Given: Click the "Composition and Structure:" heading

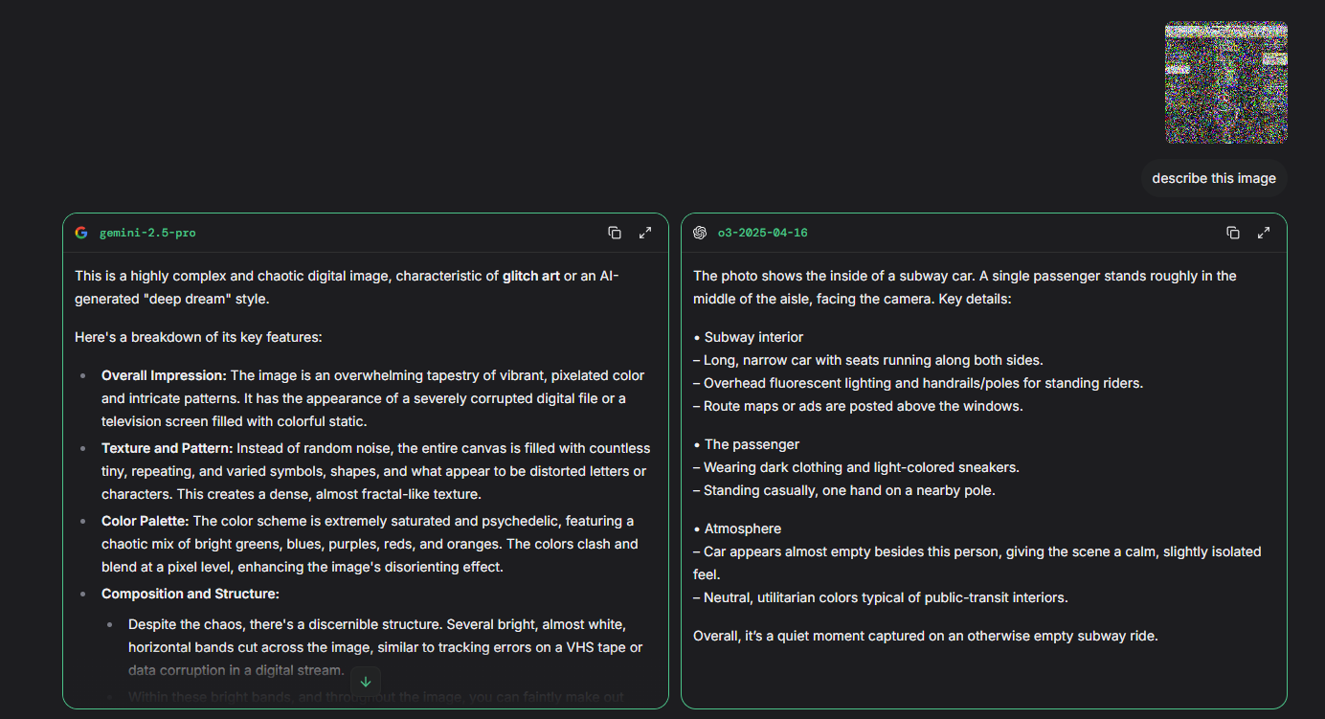Looking at the screenshot, I should coord(190,594).
